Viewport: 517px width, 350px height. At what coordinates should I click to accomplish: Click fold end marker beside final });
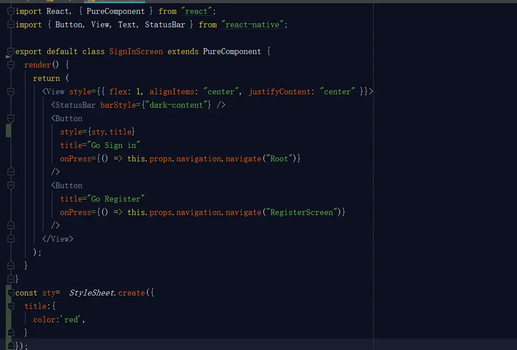coord(11,346)
